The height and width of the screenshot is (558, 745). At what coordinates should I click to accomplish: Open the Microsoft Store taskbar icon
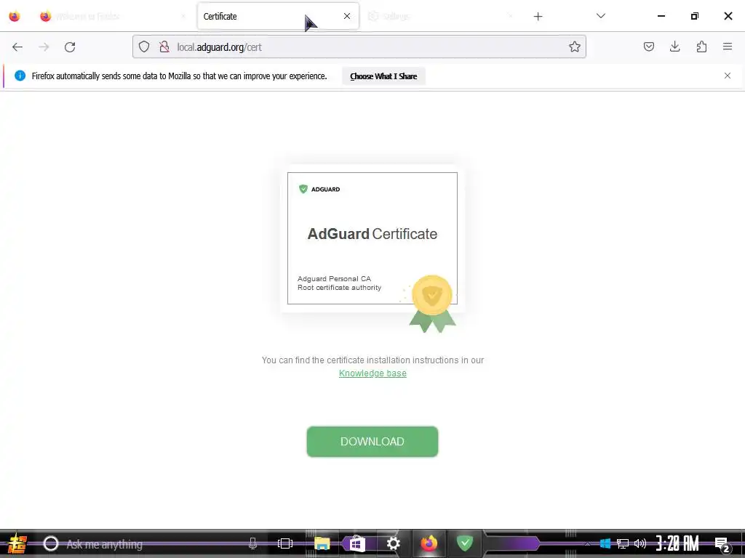[357, 543]
